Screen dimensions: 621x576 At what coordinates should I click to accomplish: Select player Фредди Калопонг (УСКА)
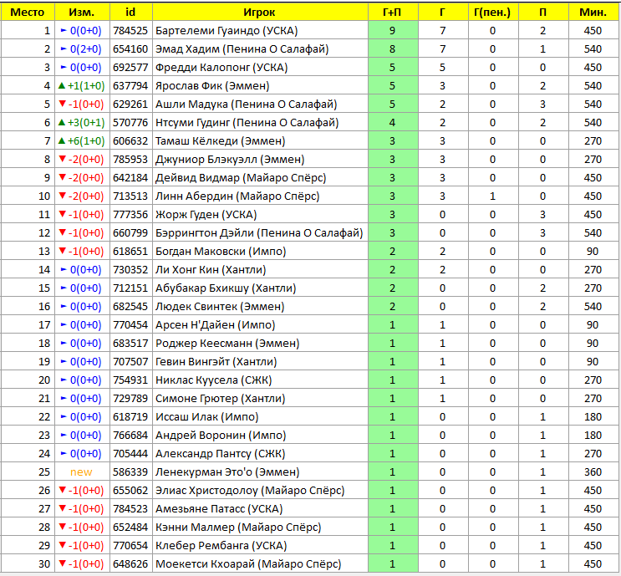[221, 68]
